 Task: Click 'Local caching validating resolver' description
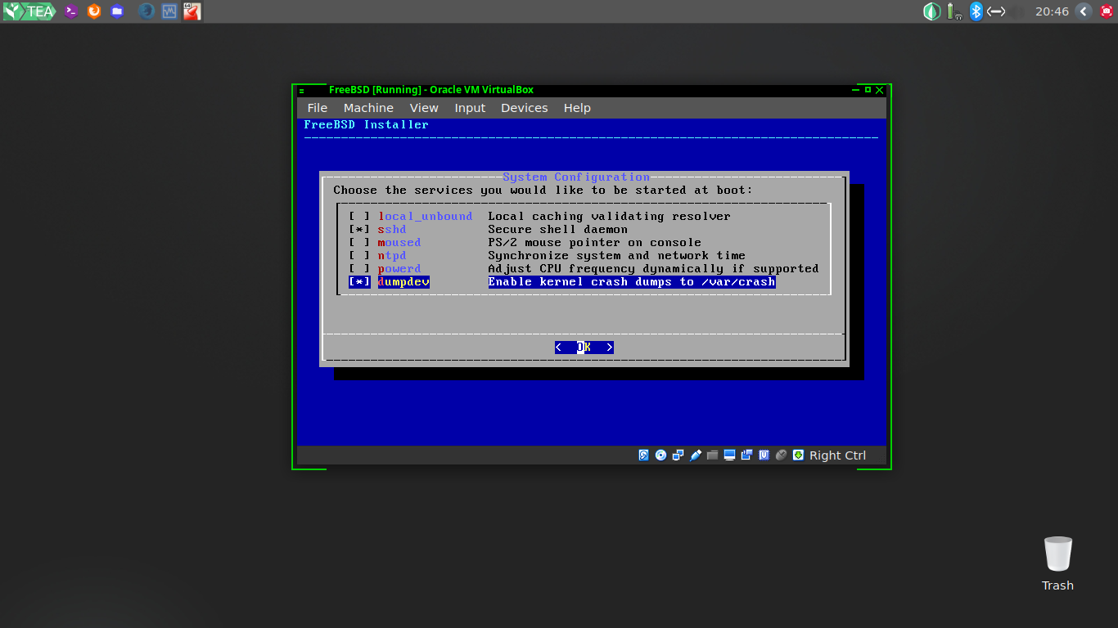[x=609, y=217]
